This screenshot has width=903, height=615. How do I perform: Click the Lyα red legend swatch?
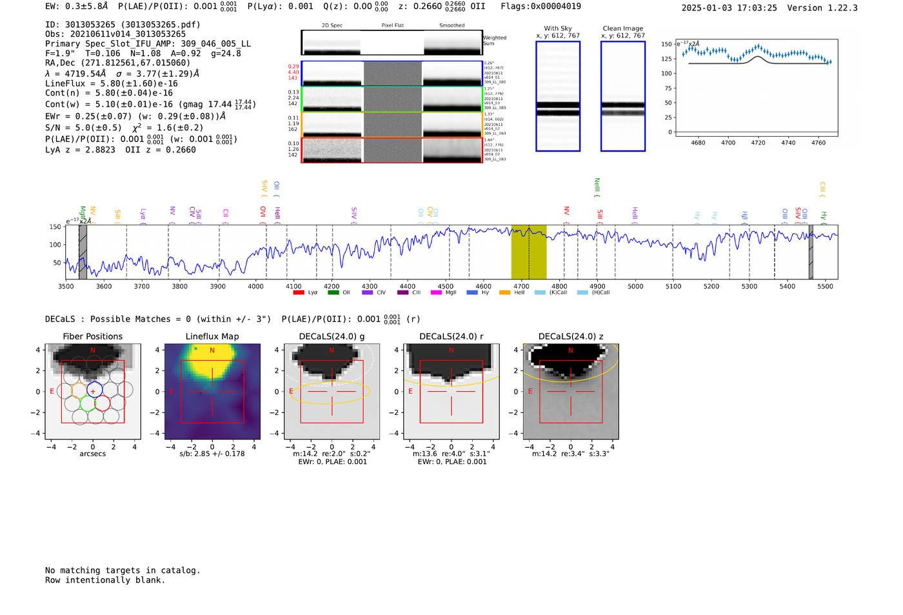[298, 292]
